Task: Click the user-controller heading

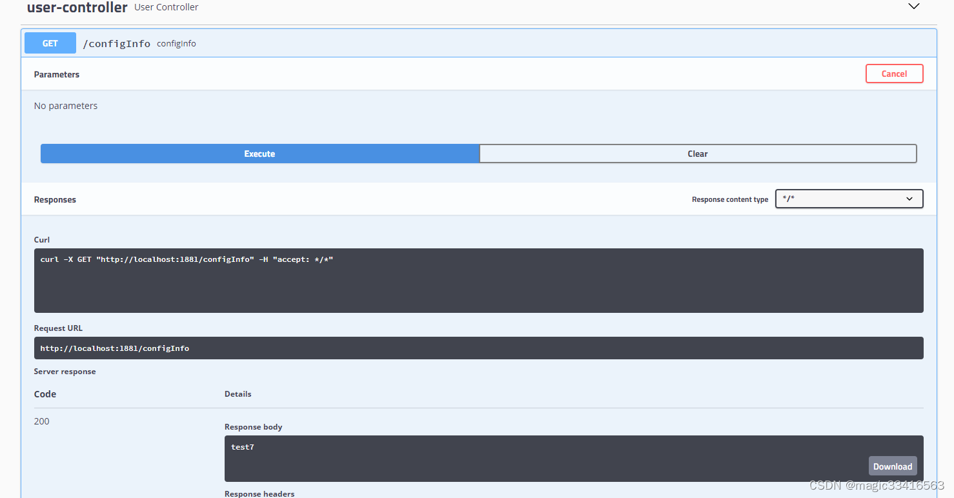Action: pyautogui.click(x=77, y=8)
